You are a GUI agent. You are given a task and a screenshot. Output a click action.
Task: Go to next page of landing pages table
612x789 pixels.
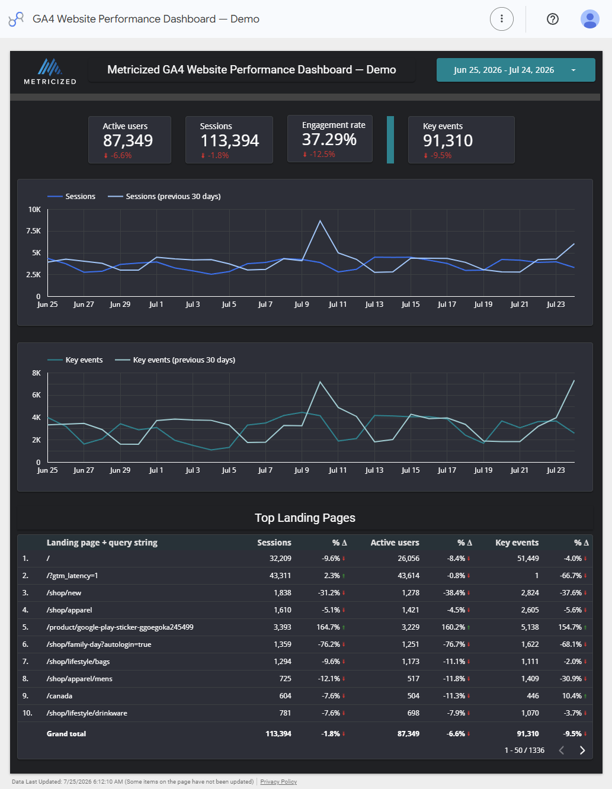(582, 750)
